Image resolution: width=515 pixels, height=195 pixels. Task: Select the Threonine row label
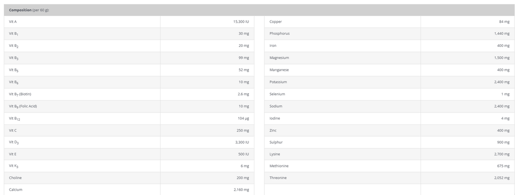(278, 178)
